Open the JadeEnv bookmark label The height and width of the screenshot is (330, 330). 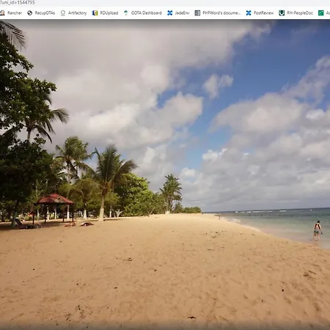(182, 13)
